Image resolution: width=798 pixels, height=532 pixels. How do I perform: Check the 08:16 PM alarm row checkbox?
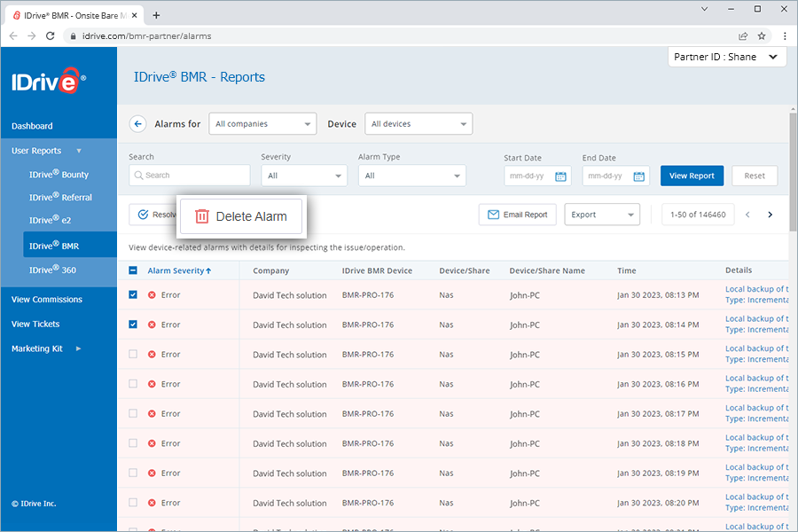pyautogui.click(x=133, y=384)
